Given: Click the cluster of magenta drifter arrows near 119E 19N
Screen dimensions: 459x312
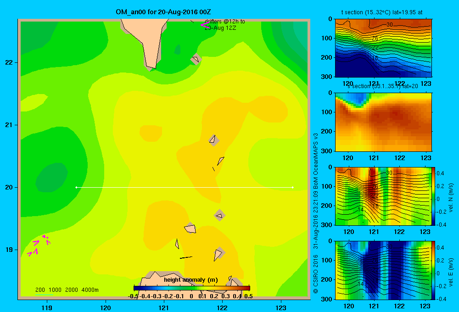Looking at the screenshot, I should tap(39, 245).
